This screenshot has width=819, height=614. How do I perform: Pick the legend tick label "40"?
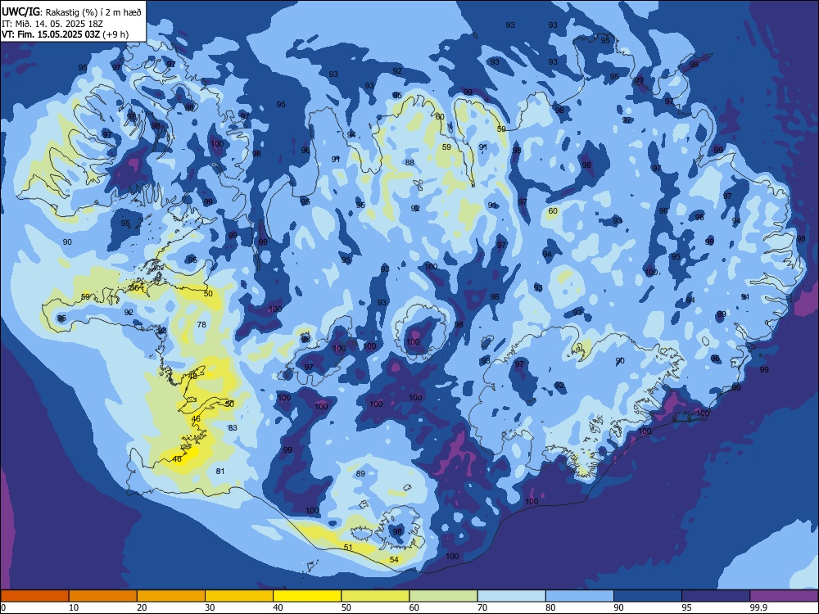pyautogui.click(x=278, y=607)
